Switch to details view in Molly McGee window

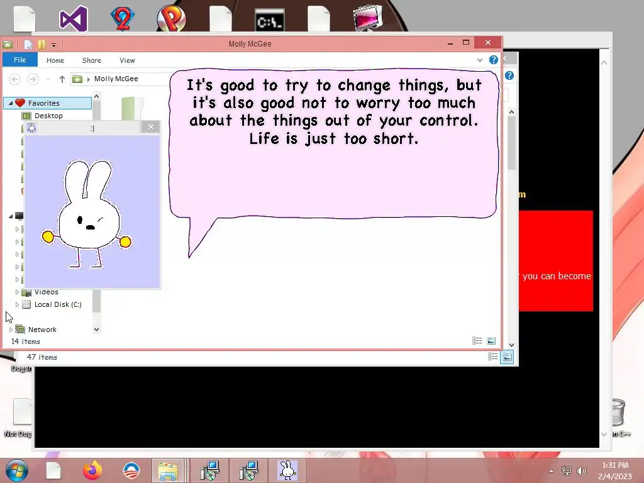point(477,341)
